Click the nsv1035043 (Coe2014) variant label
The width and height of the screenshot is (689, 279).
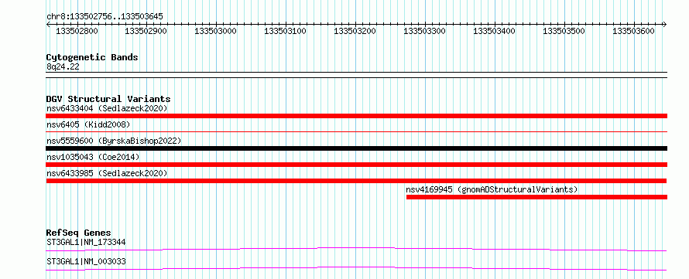click(93, 157)
